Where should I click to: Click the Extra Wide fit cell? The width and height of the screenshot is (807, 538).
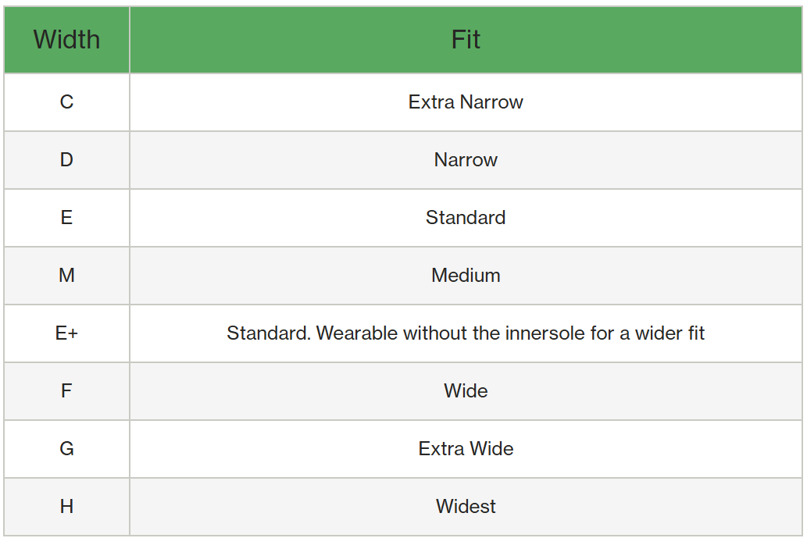click(x=466, y=449)
